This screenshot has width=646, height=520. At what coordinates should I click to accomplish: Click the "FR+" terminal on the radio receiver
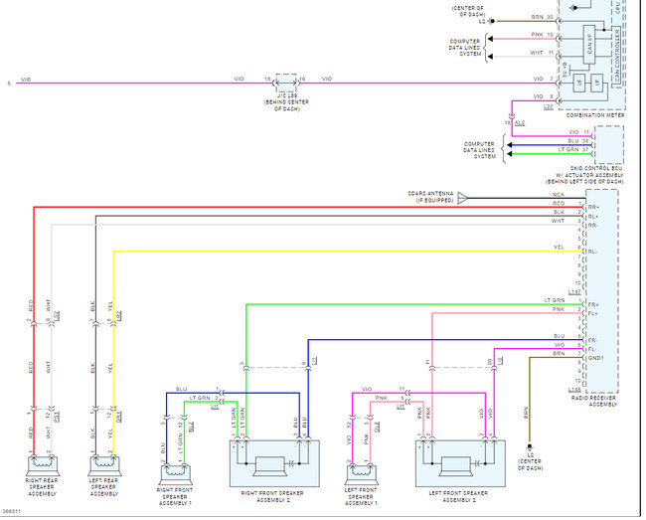pos(593,305)
